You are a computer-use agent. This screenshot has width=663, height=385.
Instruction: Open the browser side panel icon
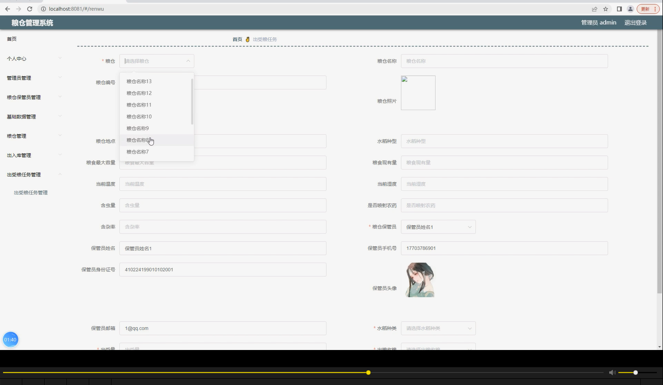pyautogui.click(x=618, y=9)
